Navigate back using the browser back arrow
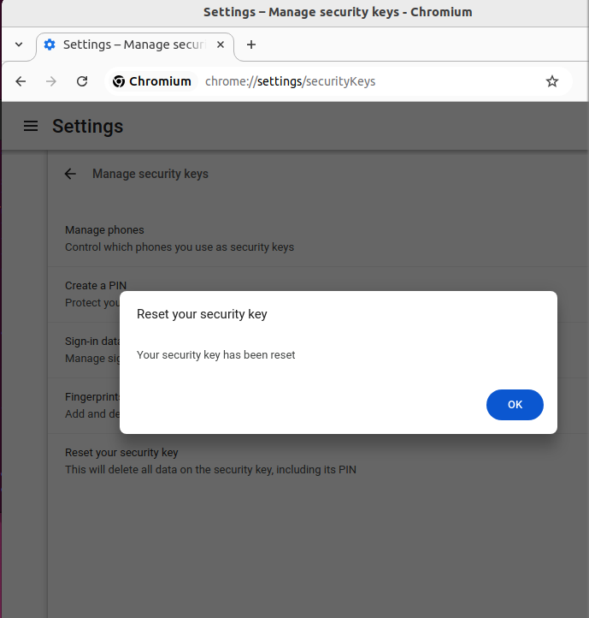This screenshot has width=589, height=618. pos(21,81)
